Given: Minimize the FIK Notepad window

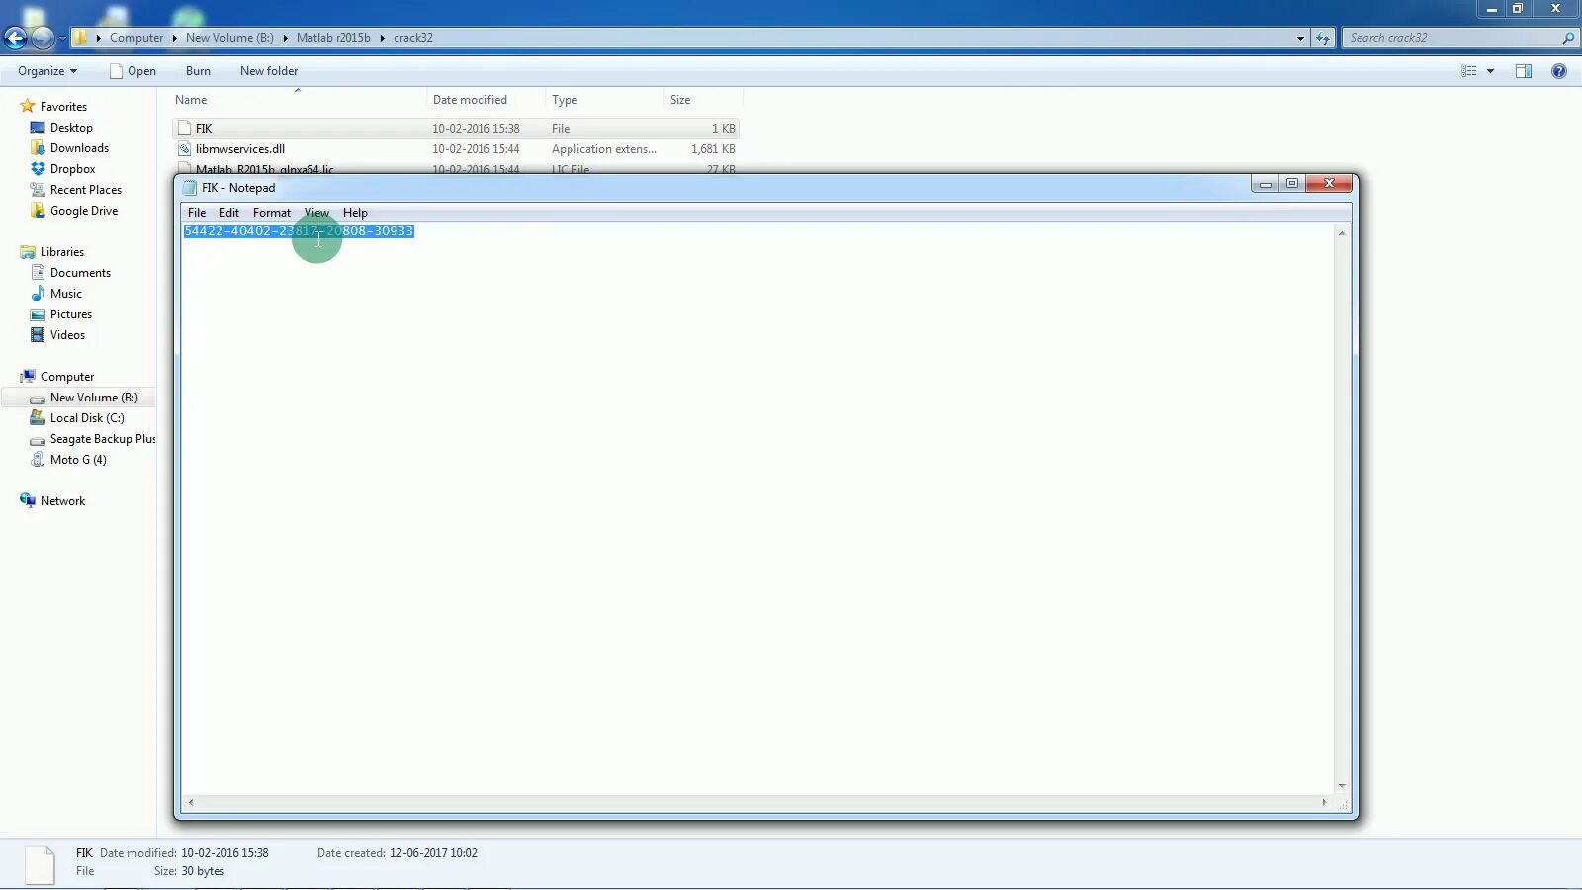Looking at the screenshot, I should click(1265, 184).
